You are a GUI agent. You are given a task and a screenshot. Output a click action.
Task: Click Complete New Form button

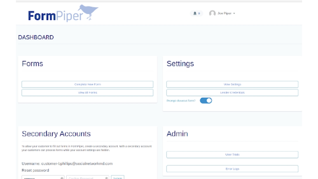[87, 84]
